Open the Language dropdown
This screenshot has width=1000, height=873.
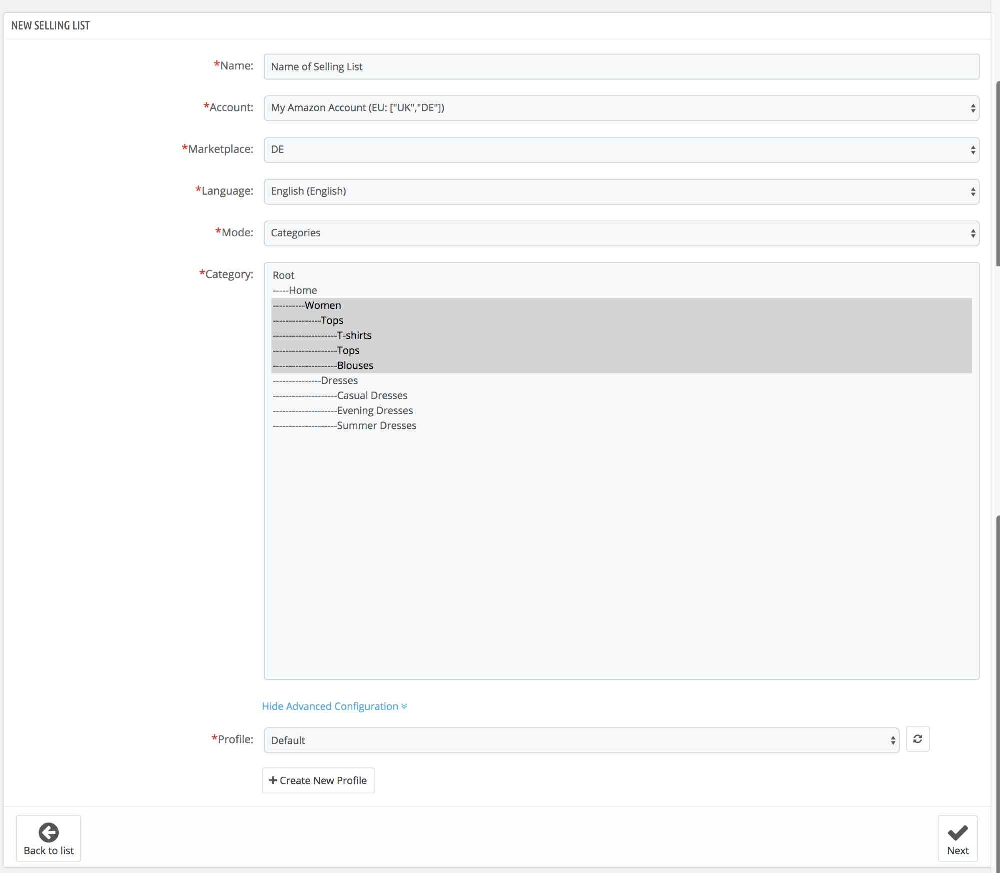click(621, 192)
